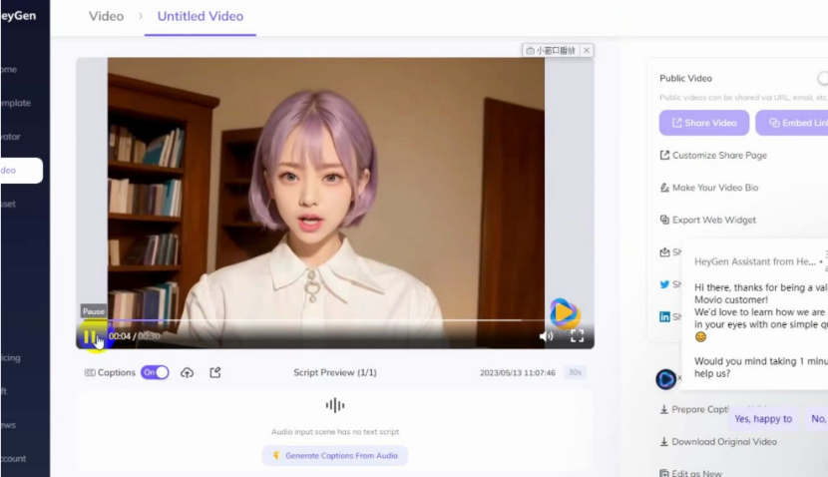Image resolution: width=828 pixels, height=477 pixels.
Task: Toggle the Public Video switch
Action: click(x=822, y=78)
